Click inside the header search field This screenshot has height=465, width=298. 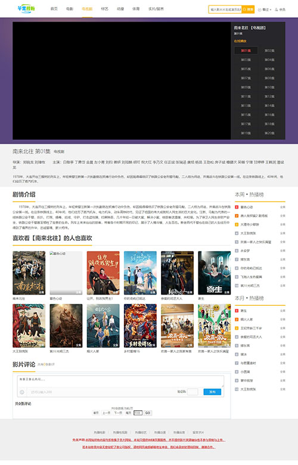(x=225, y=10)
